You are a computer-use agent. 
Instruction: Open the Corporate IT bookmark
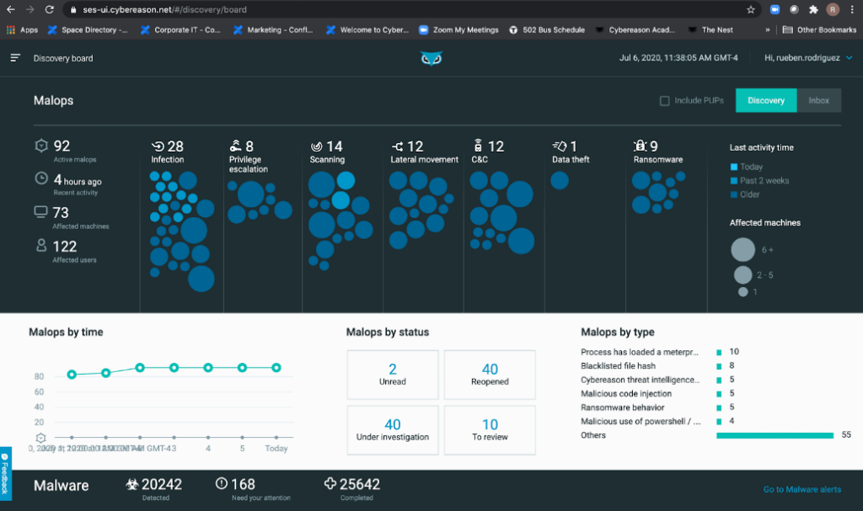(180, 29)
